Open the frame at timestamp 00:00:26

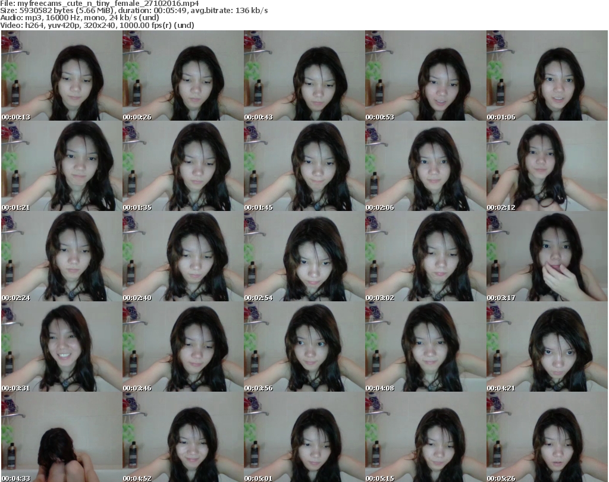[x=183, y=75]
